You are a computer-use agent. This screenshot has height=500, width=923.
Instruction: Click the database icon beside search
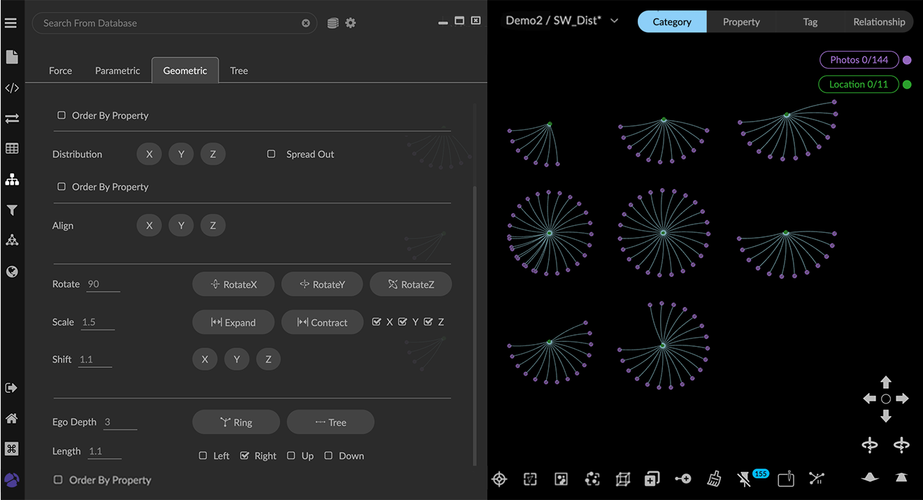(x=333, y=23)
